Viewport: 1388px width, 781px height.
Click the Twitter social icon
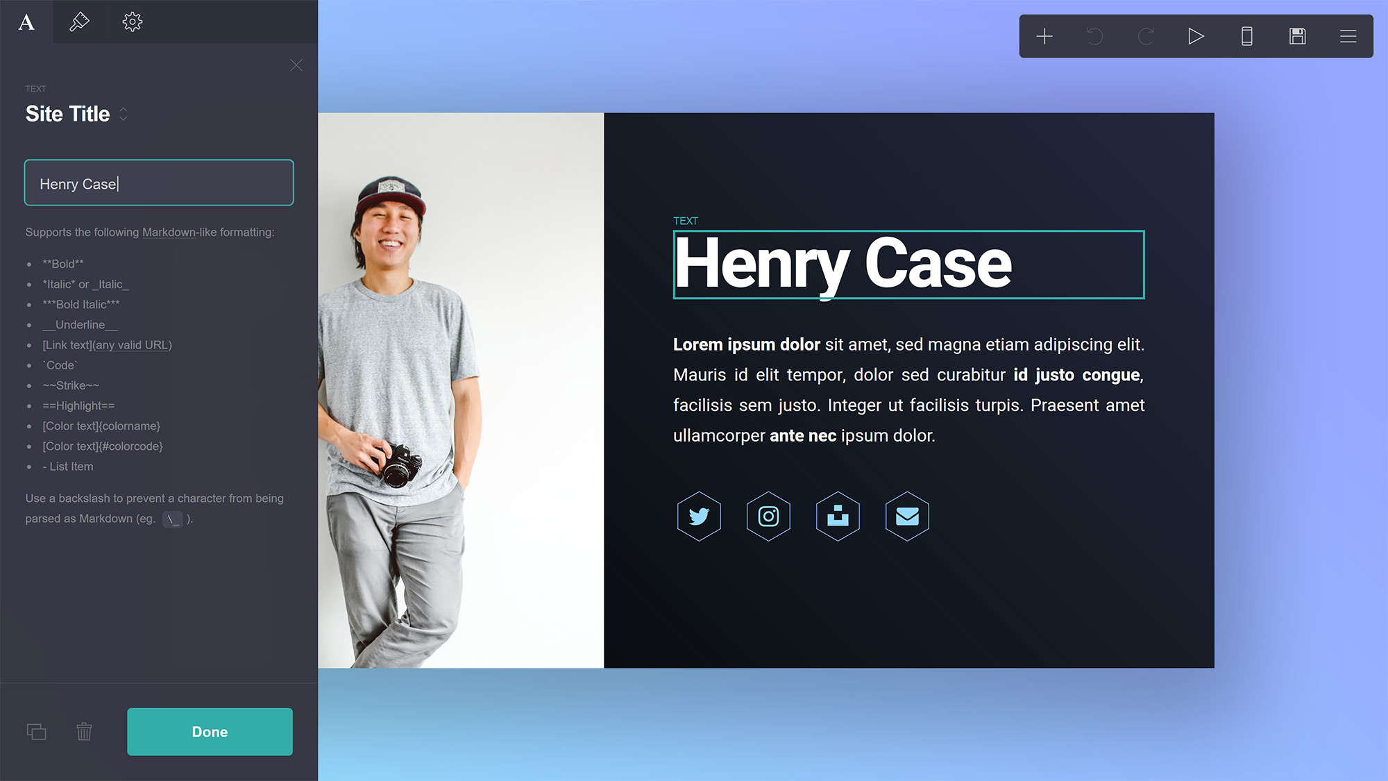pos(700,516)
